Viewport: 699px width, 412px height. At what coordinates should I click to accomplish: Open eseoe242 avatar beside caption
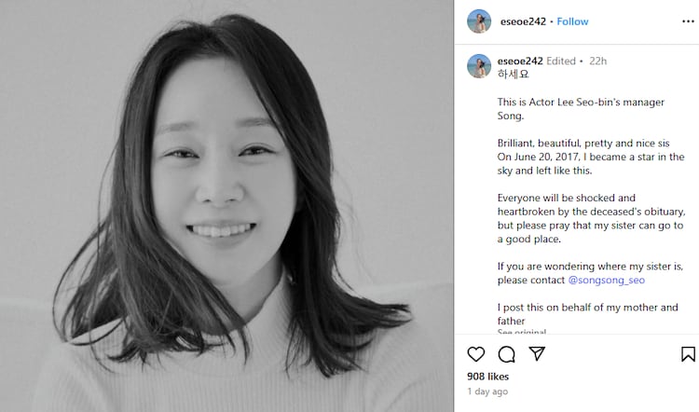click(479, 66)
